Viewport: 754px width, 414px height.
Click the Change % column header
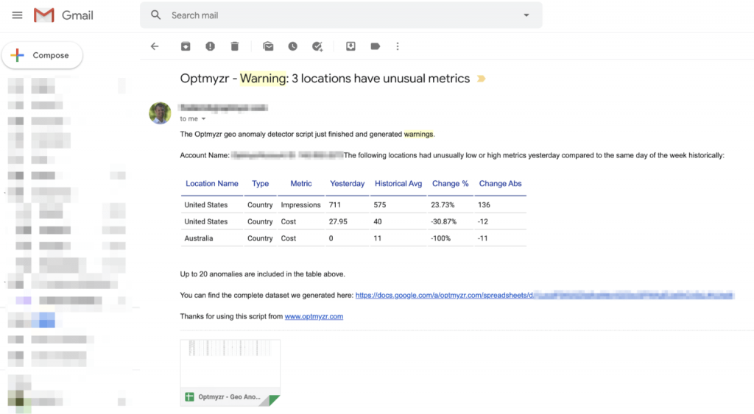click(450, 183)
